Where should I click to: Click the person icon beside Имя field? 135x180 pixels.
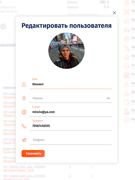click(x=24, y=84)
